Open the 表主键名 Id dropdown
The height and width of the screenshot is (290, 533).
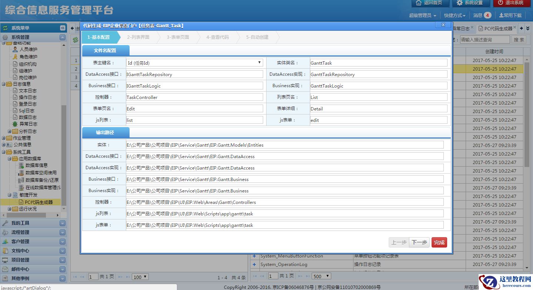click(x=194, y=63)
